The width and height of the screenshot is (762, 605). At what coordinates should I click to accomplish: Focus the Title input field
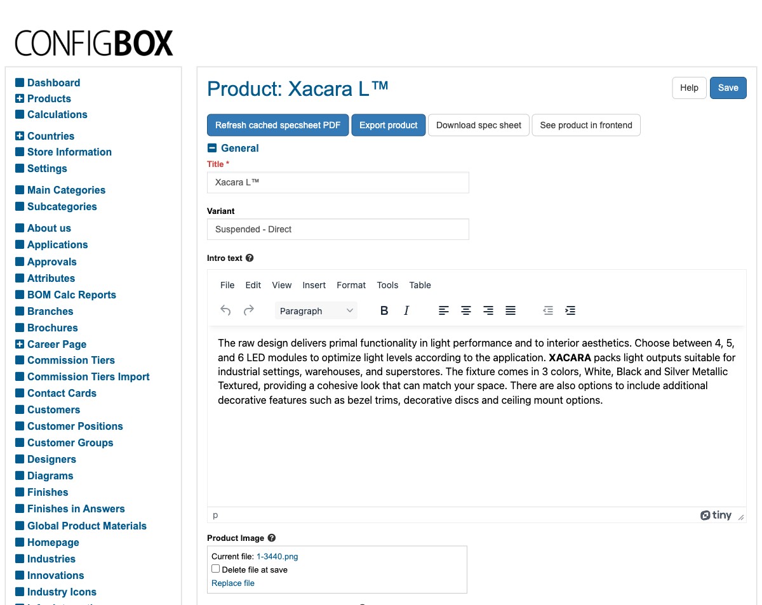[338, 182]
